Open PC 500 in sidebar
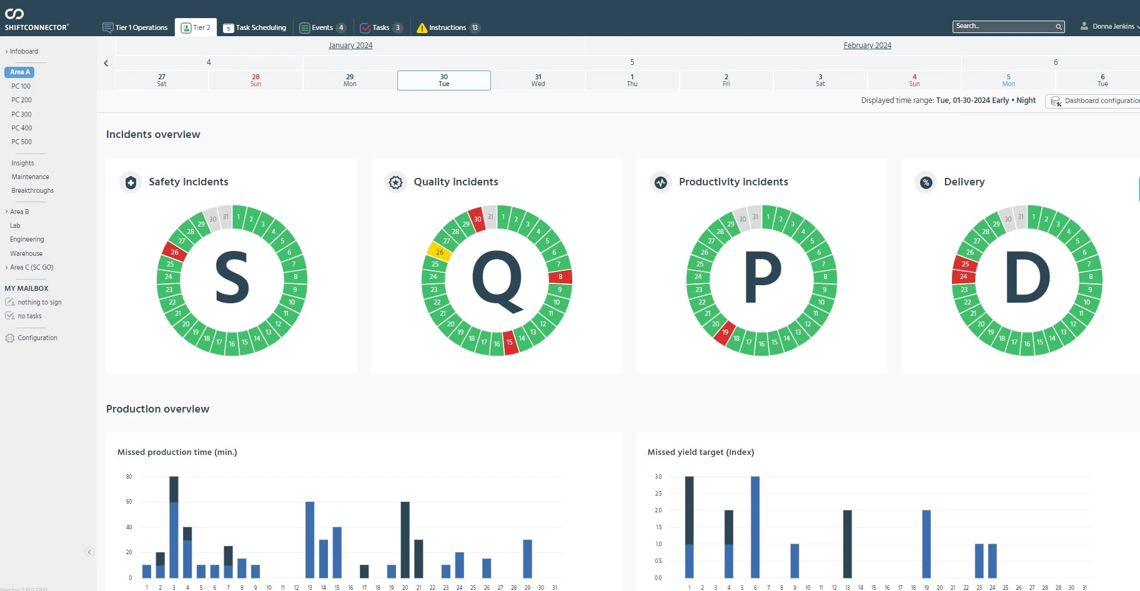This screenshot has width=1140, height=591. click(x=21, y=142)
